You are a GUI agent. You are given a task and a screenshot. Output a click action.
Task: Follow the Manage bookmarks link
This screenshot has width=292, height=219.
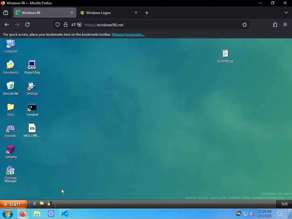tap(128, 35)
